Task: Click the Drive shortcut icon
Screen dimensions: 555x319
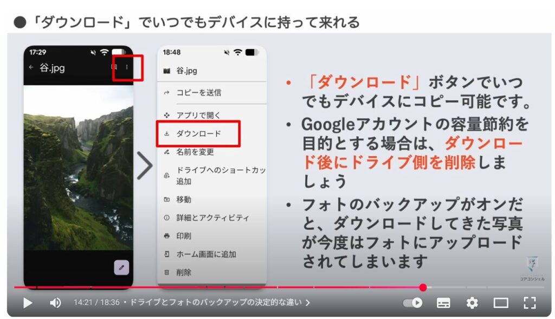Action: [167, 175]
